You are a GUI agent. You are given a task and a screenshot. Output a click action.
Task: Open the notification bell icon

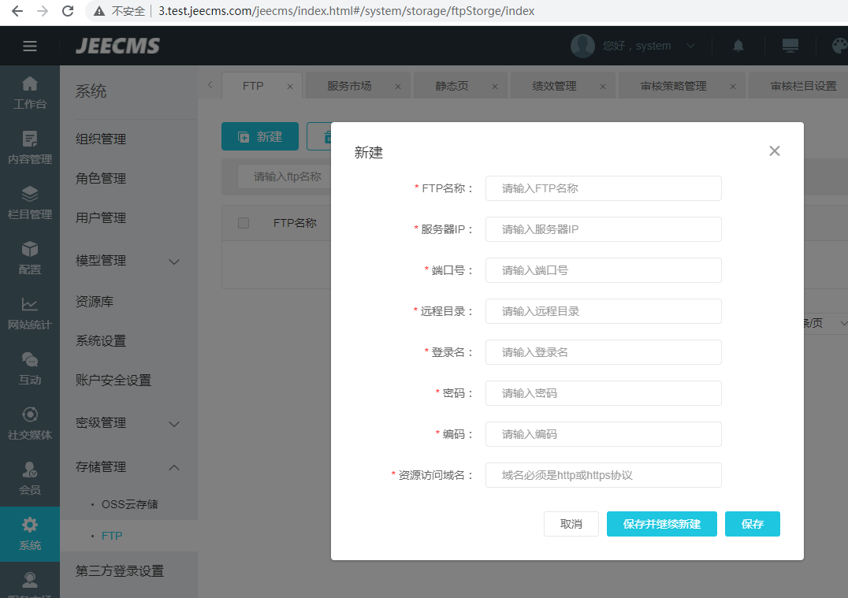pos(738,46)
